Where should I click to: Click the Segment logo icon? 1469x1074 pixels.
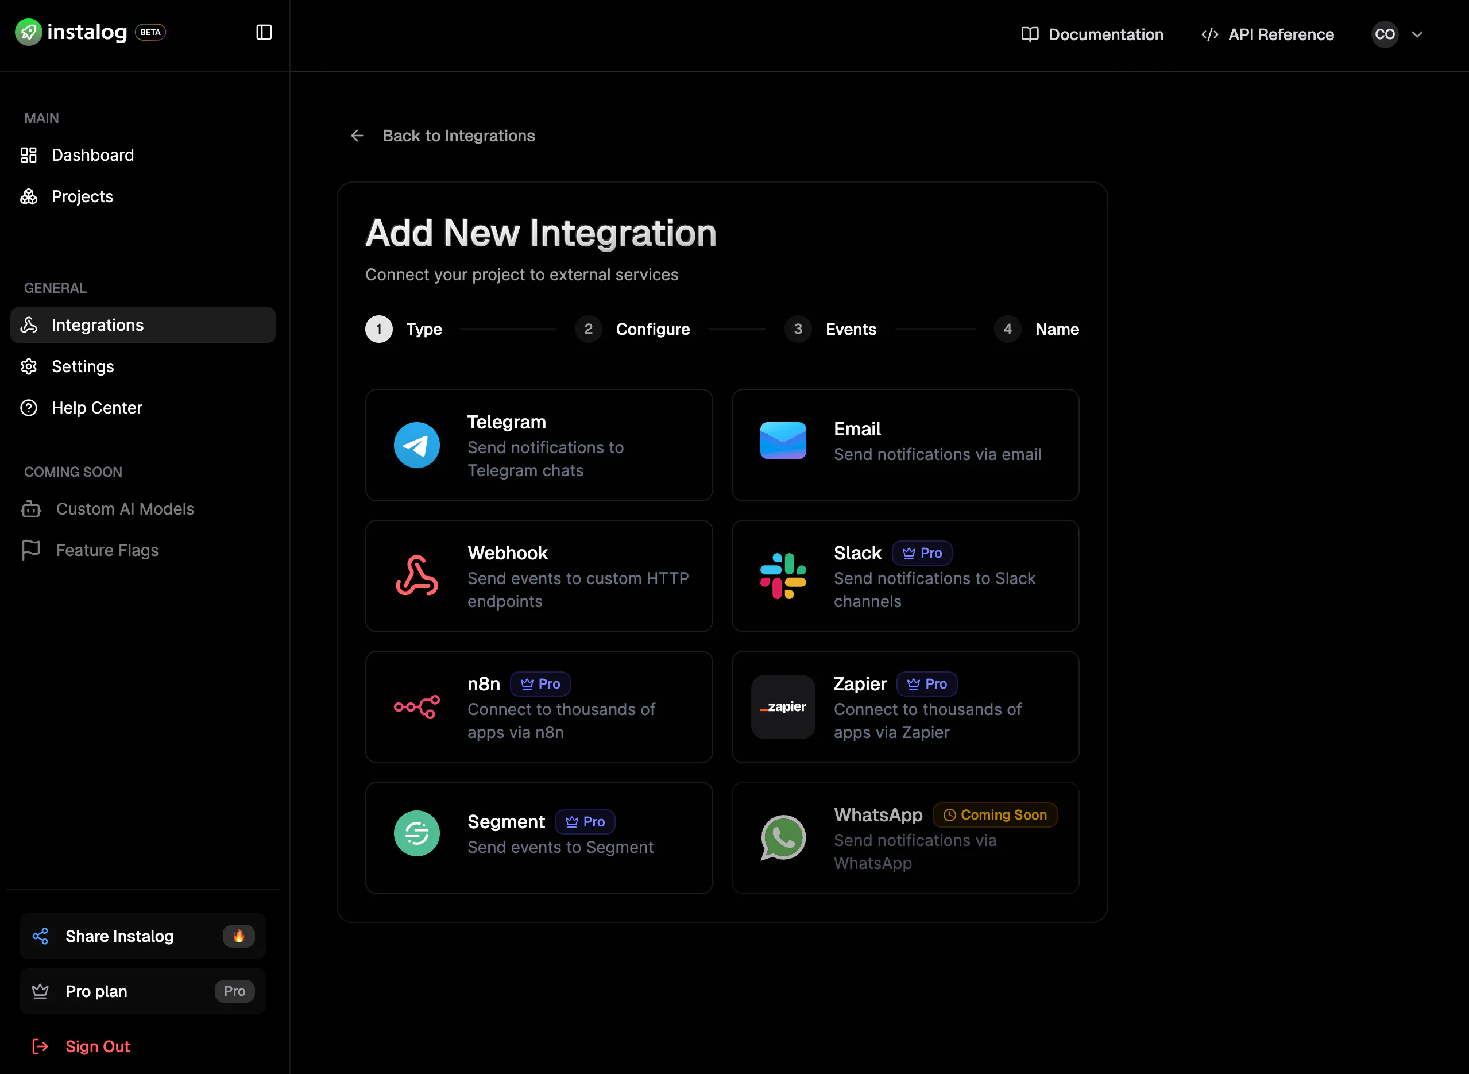[x=417, y=833]
